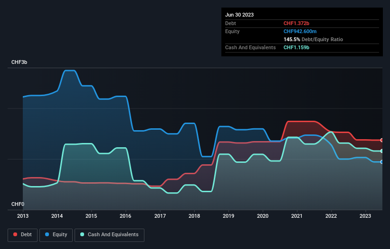The width and height of the screenshot is (390, 249).
Task: Toggle the Debt series legend button
Action: point(23,235)
